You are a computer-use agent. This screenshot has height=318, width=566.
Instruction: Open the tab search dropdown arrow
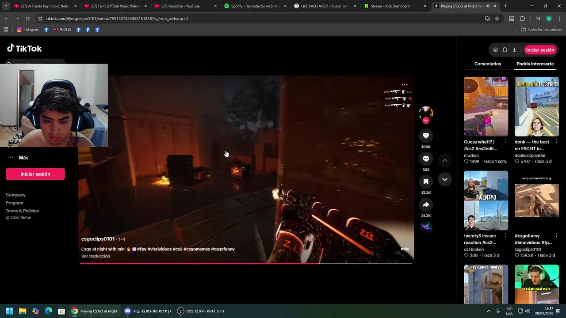coord(6,6)
